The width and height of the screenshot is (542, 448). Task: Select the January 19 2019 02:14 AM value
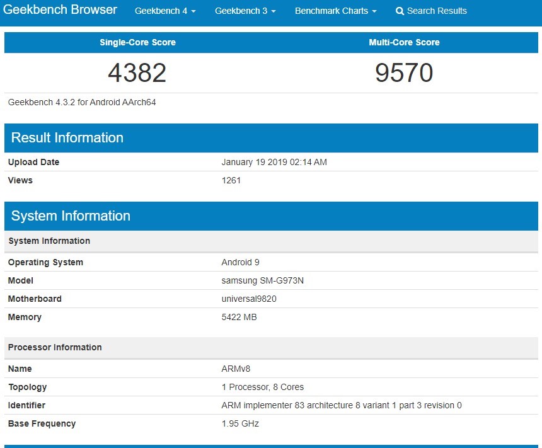[x=274, y=162]
